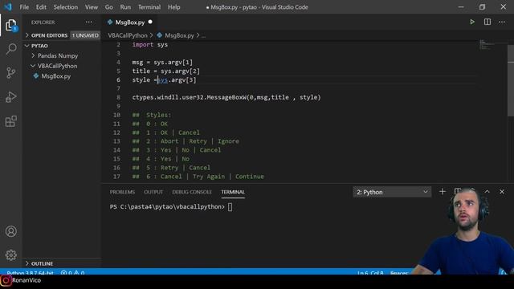This screenshot has height=289, width=514.
Task: Open the Extensions view icon
Action: (x=10, y=121)
